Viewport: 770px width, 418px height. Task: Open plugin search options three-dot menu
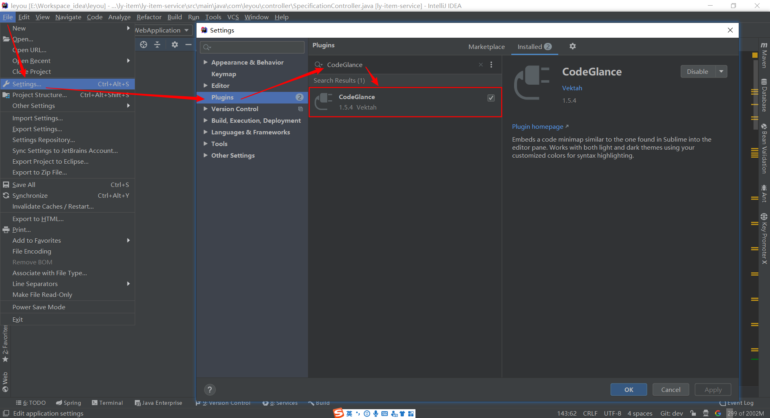491,65
